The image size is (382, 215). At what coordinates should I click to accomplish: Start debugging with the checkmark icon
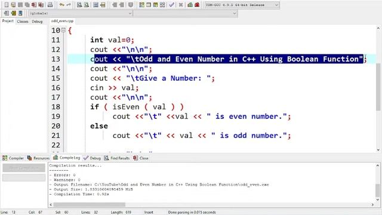pyautogui.click(x=171, y=5)
